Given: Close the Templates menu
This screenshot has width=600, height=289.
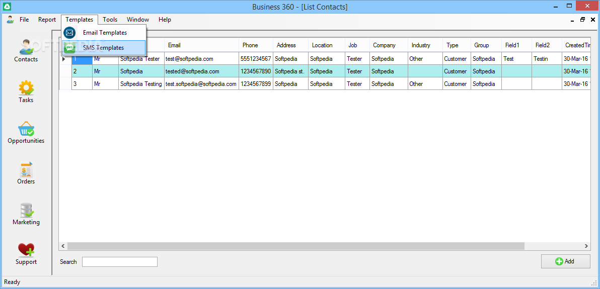Looking at the screenshot, I should coord(79,20).
